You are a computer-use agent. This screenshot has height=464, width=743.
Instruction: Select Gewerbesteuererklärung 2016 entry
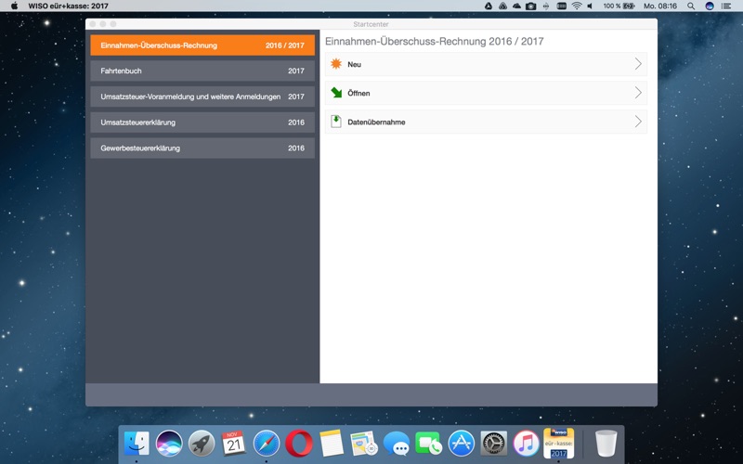tap(202, 148)
